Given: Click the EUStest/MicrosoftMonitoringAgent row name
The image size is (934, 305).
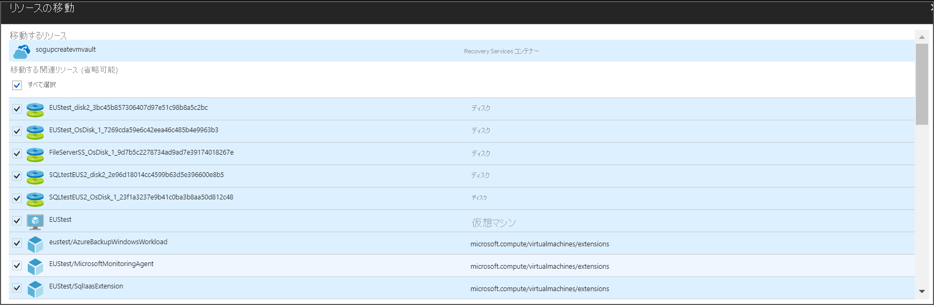Looking at the screenshot, I should pyautogui.click(x=101, y=264).
